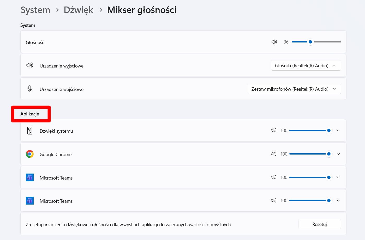This screenshot has width=365, height=240.
Task: Mute the system volume speaker icon
Action: click(x=274, y=42)
